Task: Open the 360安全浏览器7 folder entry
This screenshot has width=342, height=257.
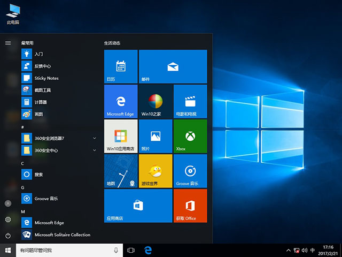Action: point(59,138)
